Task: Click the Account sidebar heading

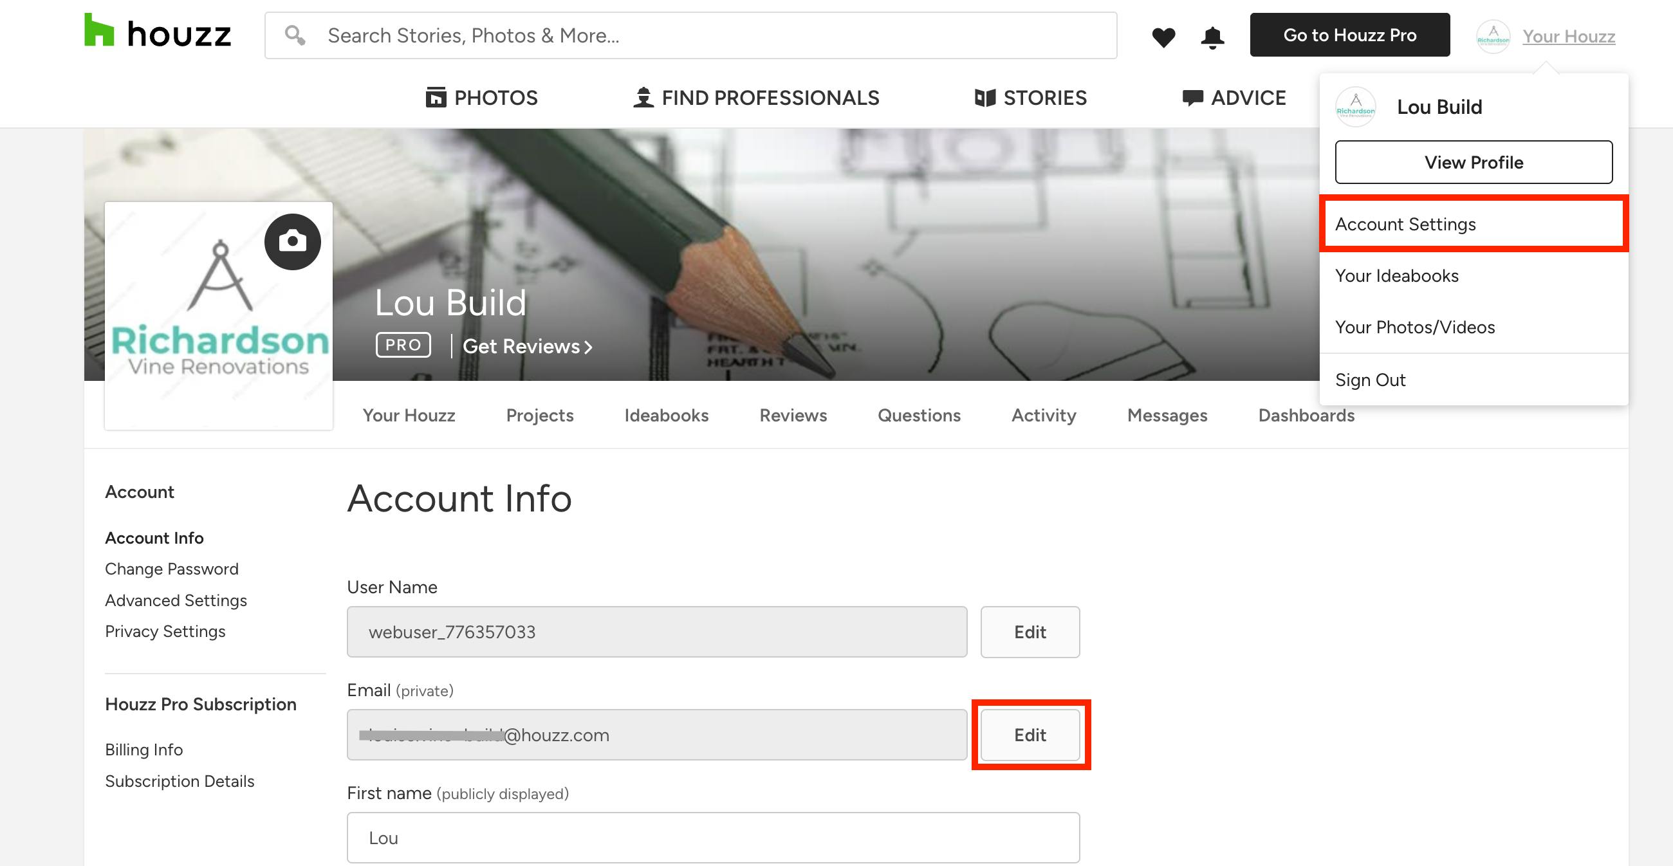Action: pyautogui.click(x=140, y=492)
